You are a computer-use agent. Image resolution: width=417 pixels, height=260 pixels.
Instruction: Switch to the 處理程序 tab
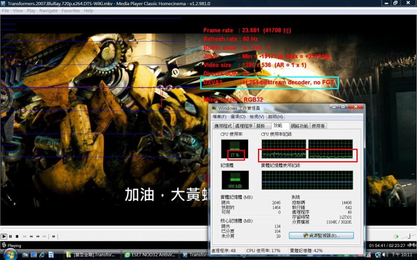243,126
